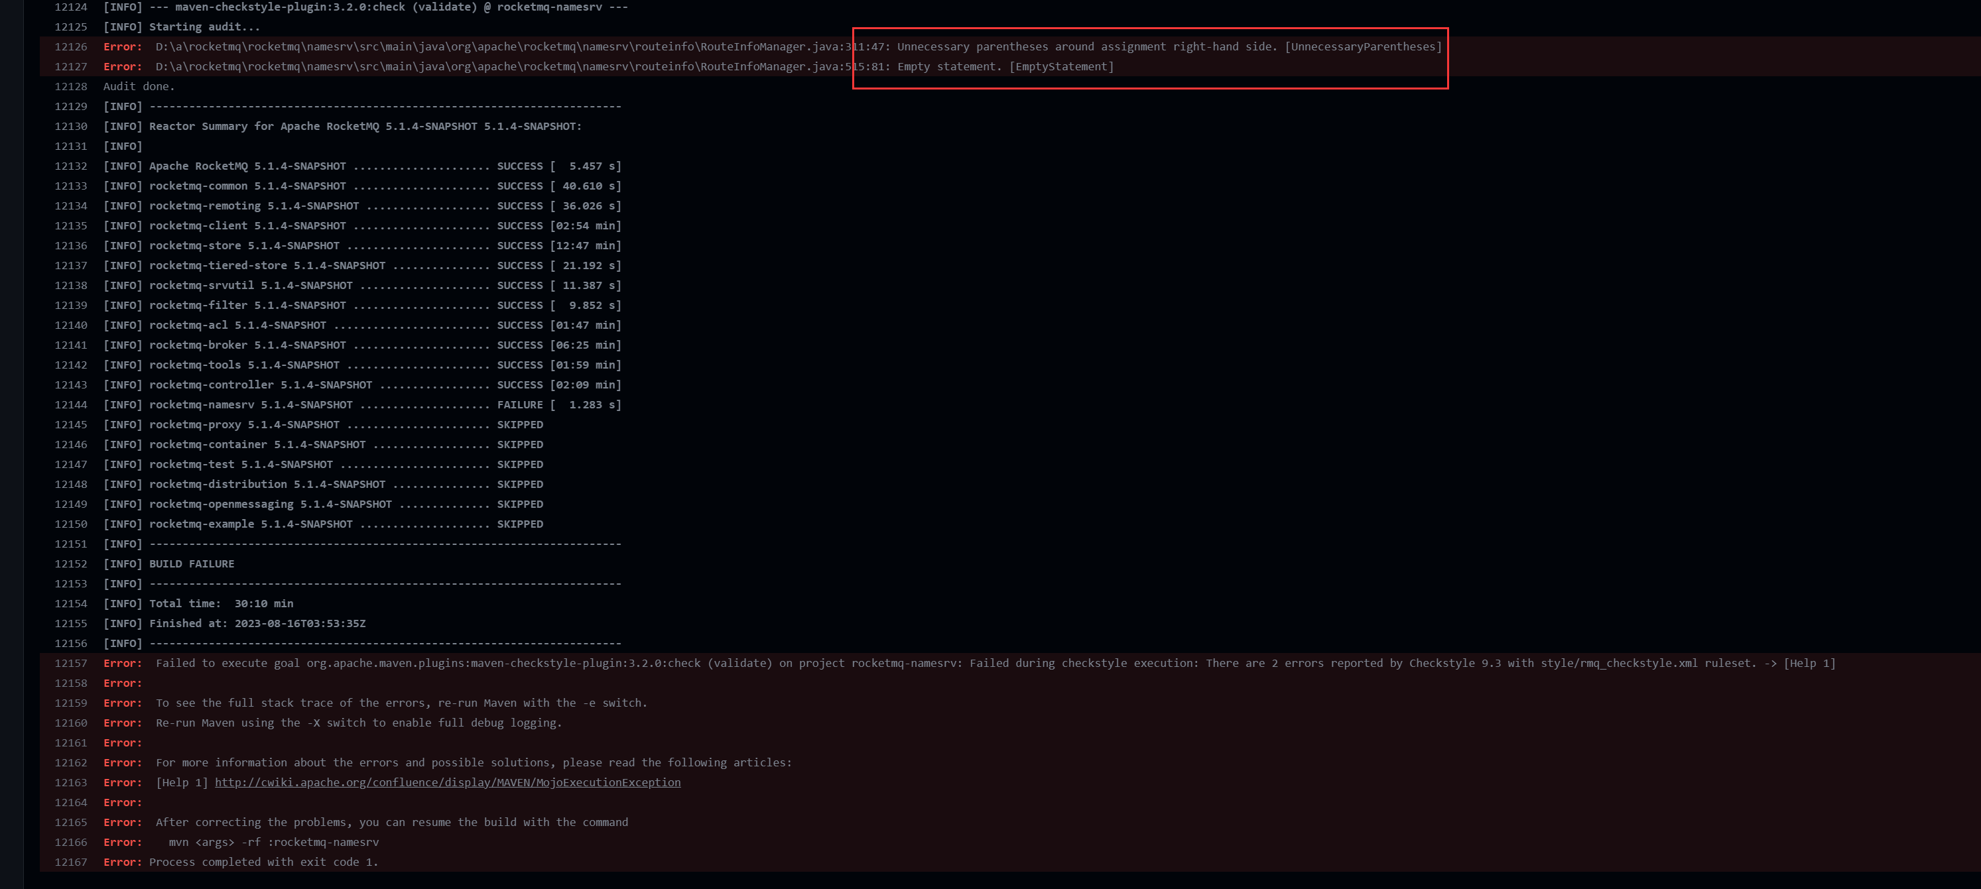Click line number 12126
Viewport: 1981px width, 889px height.
(x=71, y=47)
